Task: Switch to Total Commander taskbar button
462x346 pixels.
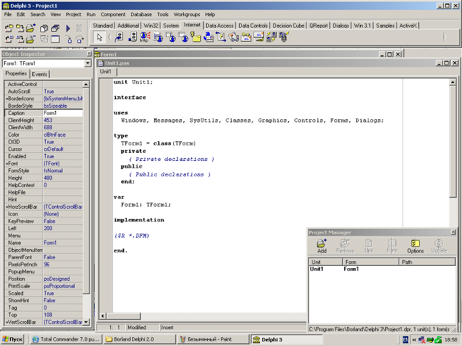Action: tap(66, 339)
